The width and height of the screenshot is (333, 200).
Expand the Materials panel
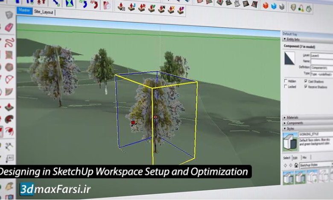click(295, 117)
